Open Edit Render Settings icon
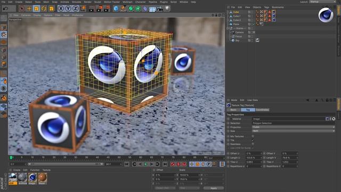The height and width of the screenshot is (192, 341). pos(107,9)
